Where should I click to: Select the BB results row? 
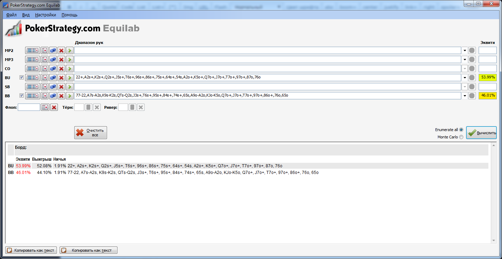click(248, 173)
